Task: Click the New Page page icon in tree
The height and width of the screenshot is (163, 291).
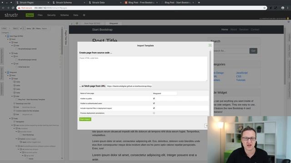Action: coord(8,36)
